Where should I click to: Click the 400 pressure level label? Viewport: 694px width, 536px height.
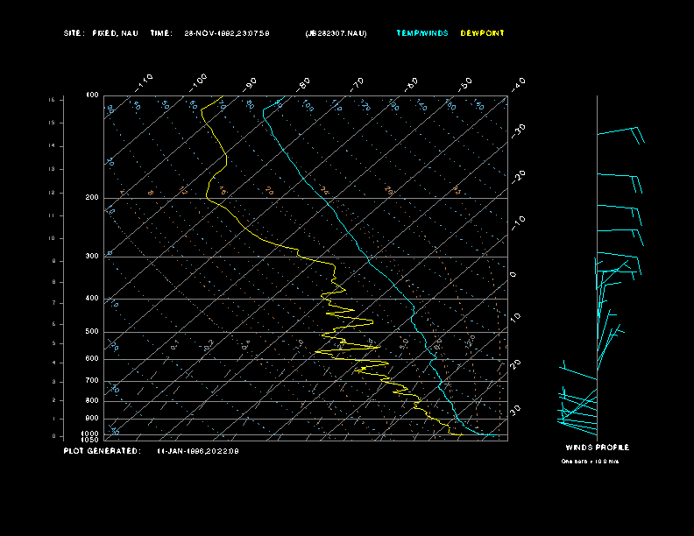(92, 299)
